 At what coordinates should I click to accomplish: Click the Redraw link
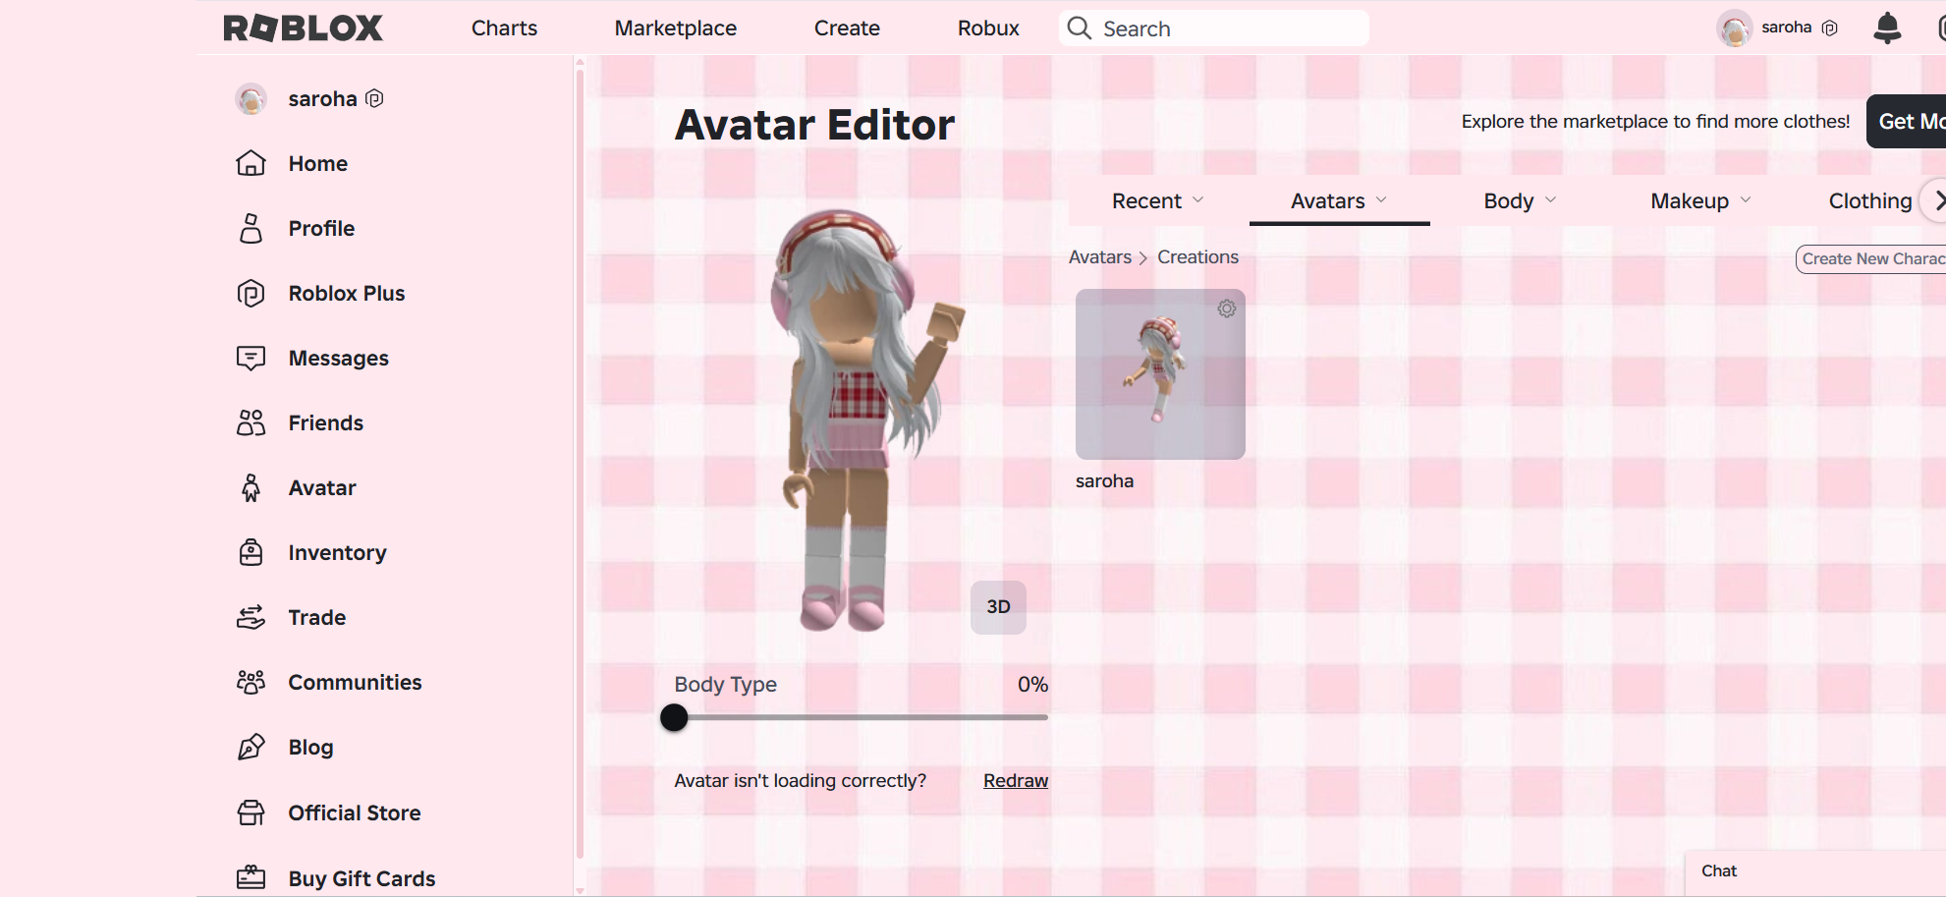tap(1016, 780)
